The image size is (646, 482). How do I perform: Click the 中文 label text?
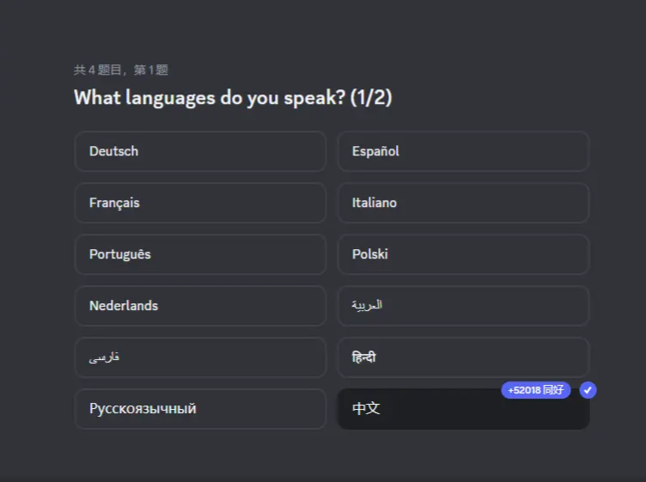[x=366, y=408]
